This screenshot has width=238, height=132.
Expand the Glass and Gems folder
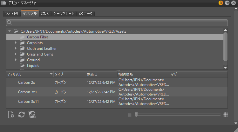(x=16, y=54)
